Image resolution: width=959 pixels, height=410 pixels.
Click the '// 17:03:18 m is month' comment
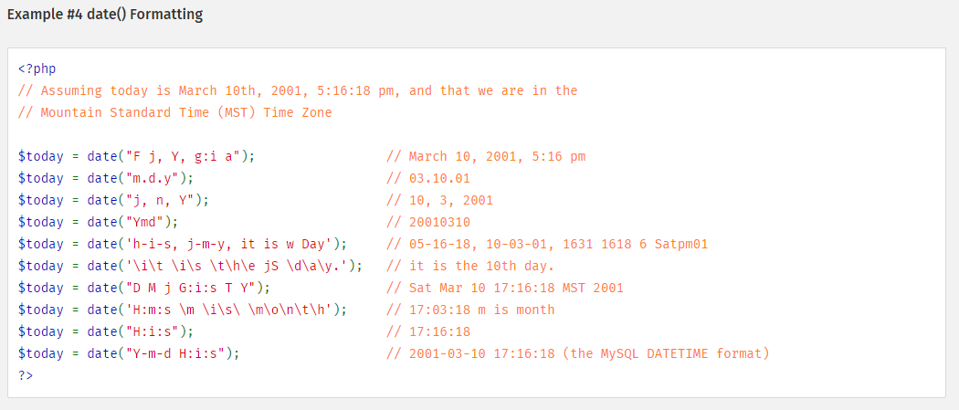coord(471,310)
